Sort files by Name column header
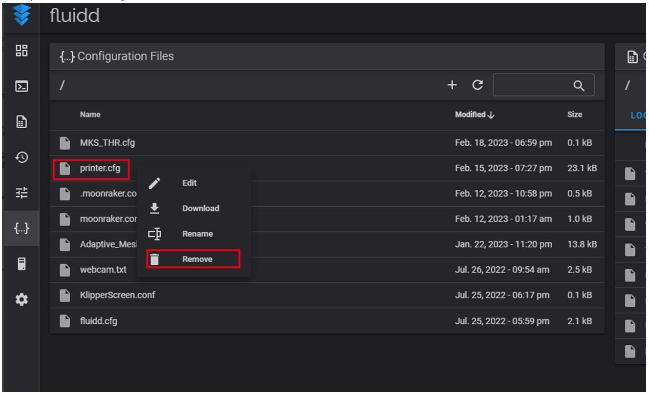The height and width of the screenshot is (395, 649). 90,115
